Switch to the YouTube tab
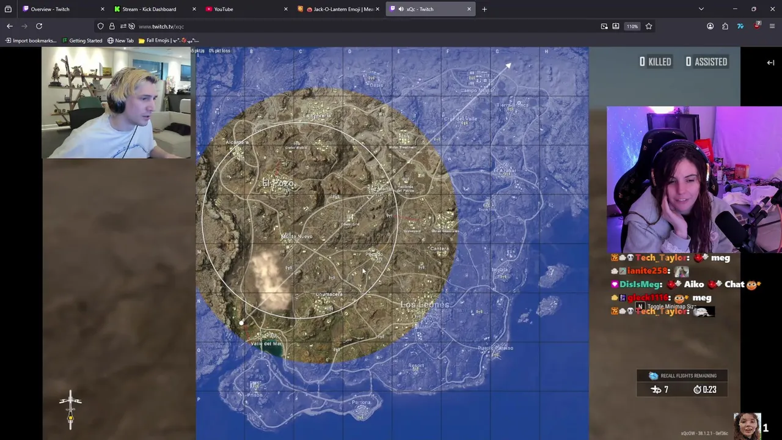The width and height of the screenshot is (782, 440). tap(246, 9)
